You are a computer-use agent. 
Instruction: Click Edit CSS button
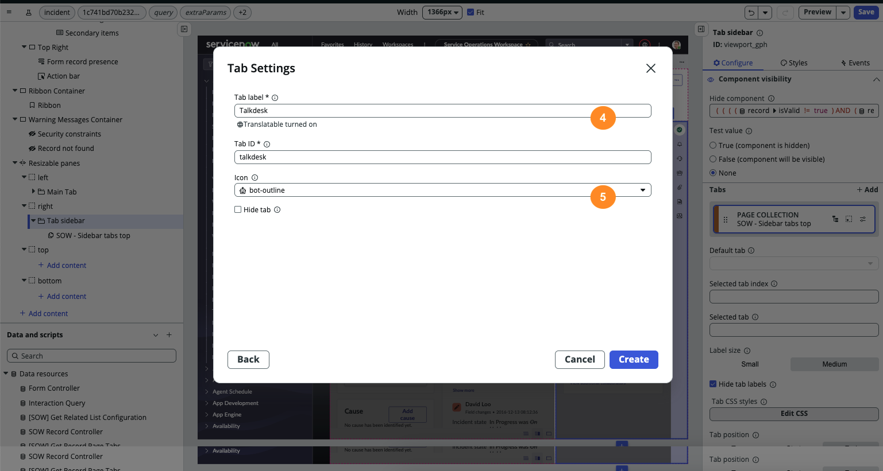[x=794, y=414]
